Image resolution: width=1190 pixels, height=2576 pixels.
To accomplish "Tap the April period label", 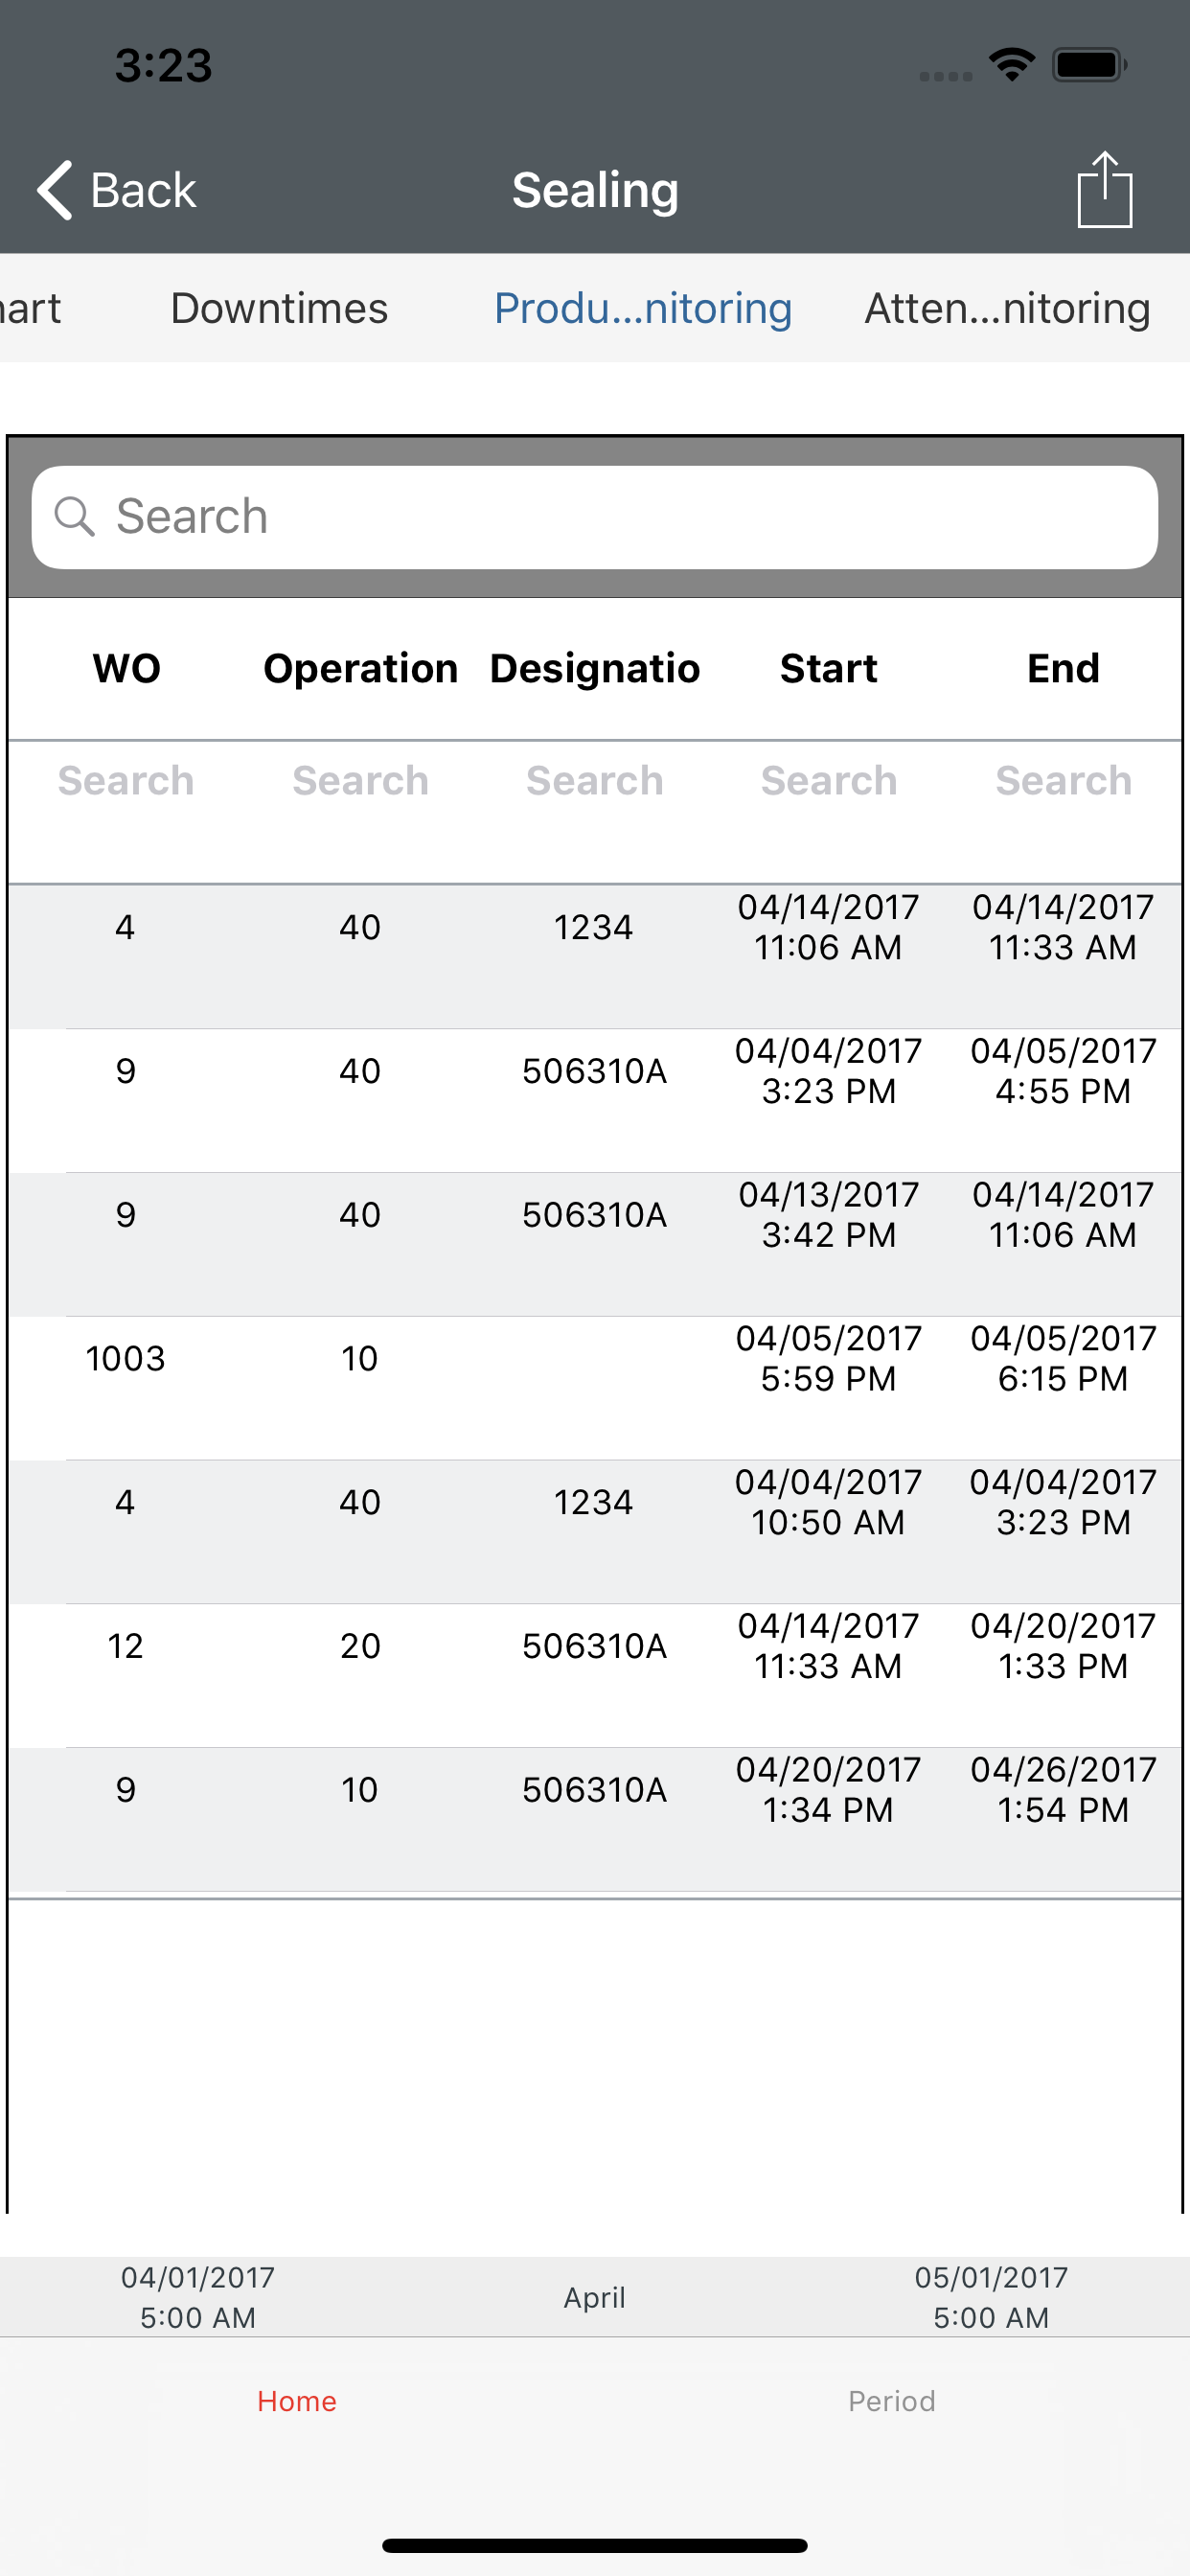I will pyautogui.click(x=595, y=2297).
